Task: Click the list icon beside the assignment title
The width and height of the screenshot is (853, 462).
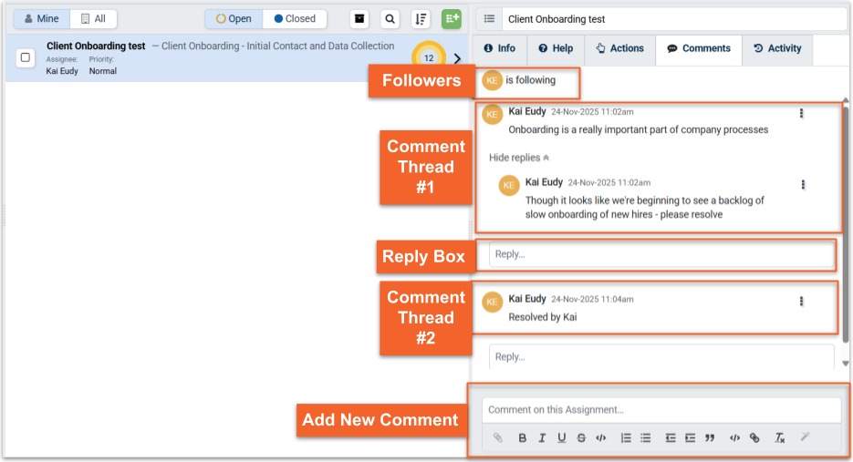Action: coord(490,19)
